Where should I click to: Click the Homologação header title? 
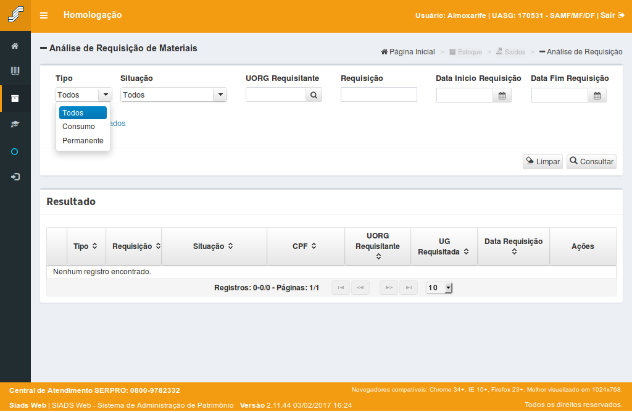click(93, 15)
